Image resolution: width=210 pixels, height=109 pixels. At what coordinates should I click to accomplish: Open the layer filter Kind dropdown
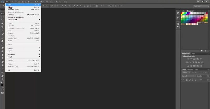point(186,73)
